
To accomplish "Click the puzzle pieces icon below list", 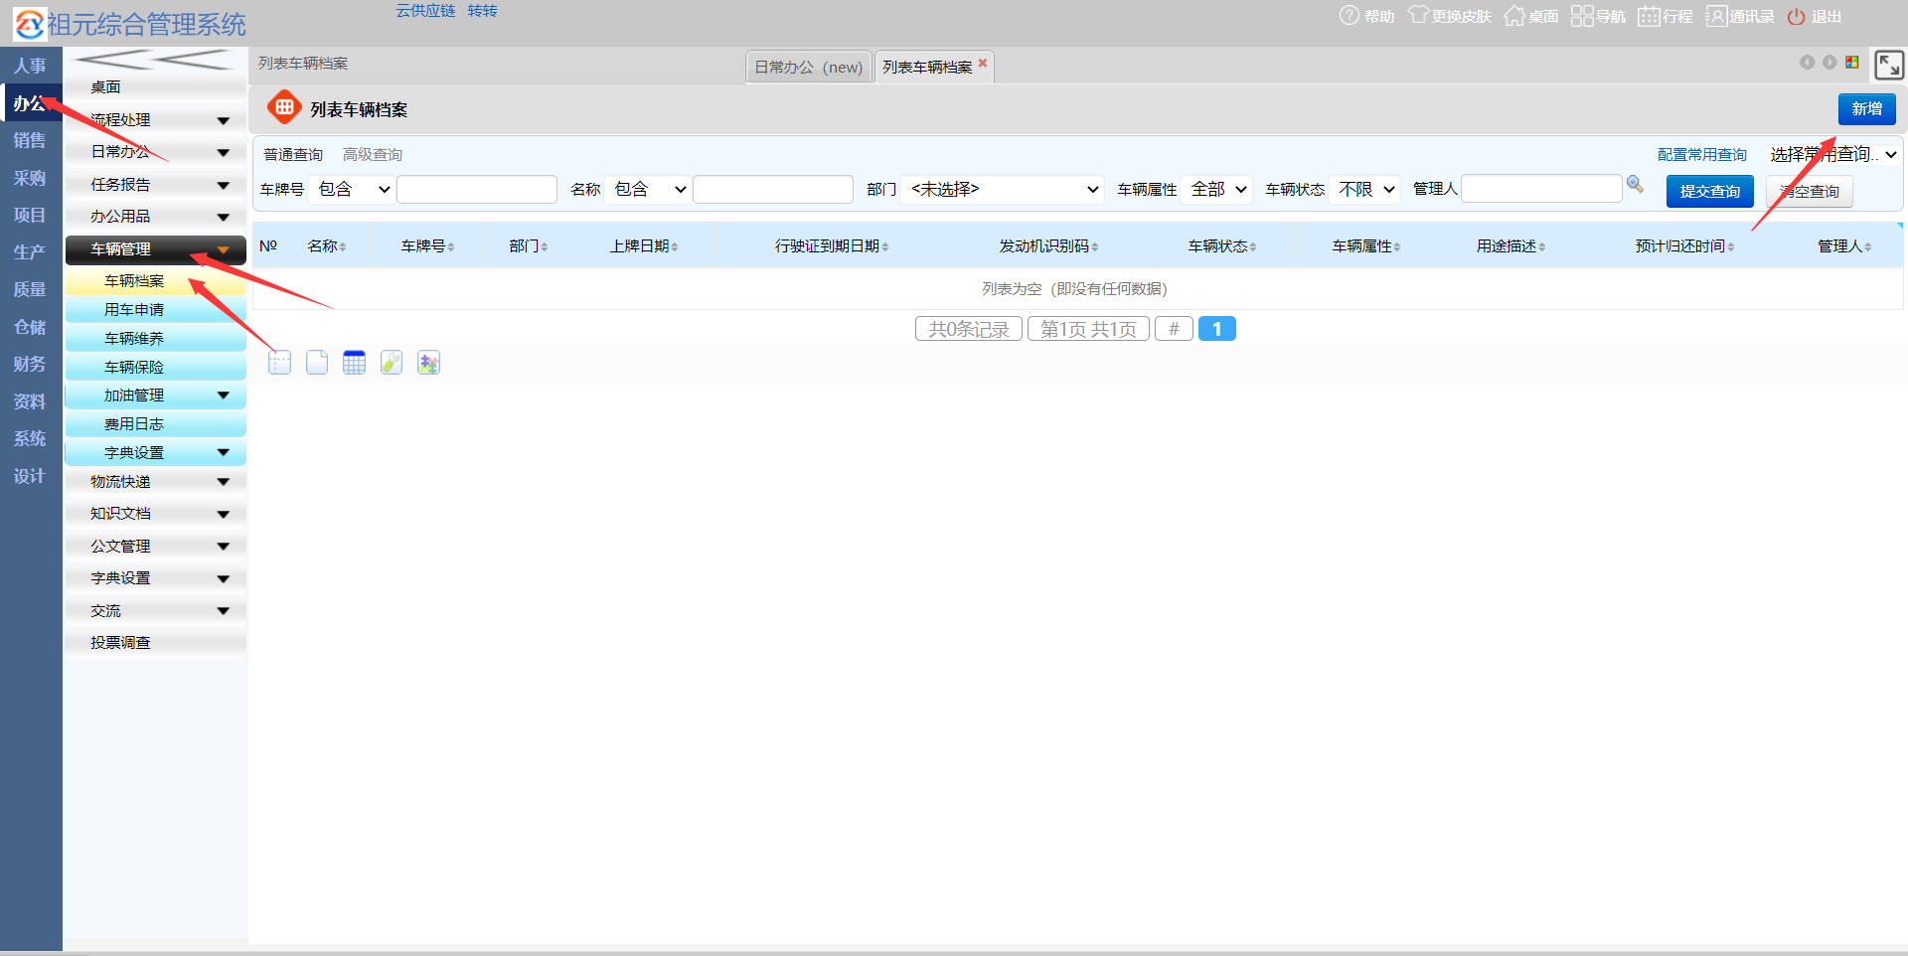I will [428, 363].
